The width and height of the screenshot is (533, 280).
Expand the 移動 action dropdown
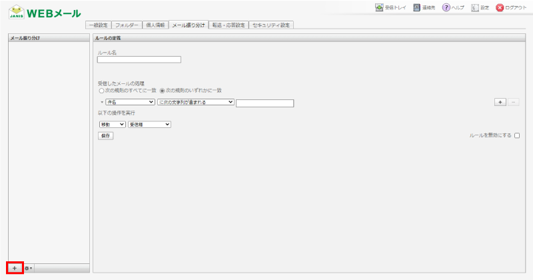point(111,124)
